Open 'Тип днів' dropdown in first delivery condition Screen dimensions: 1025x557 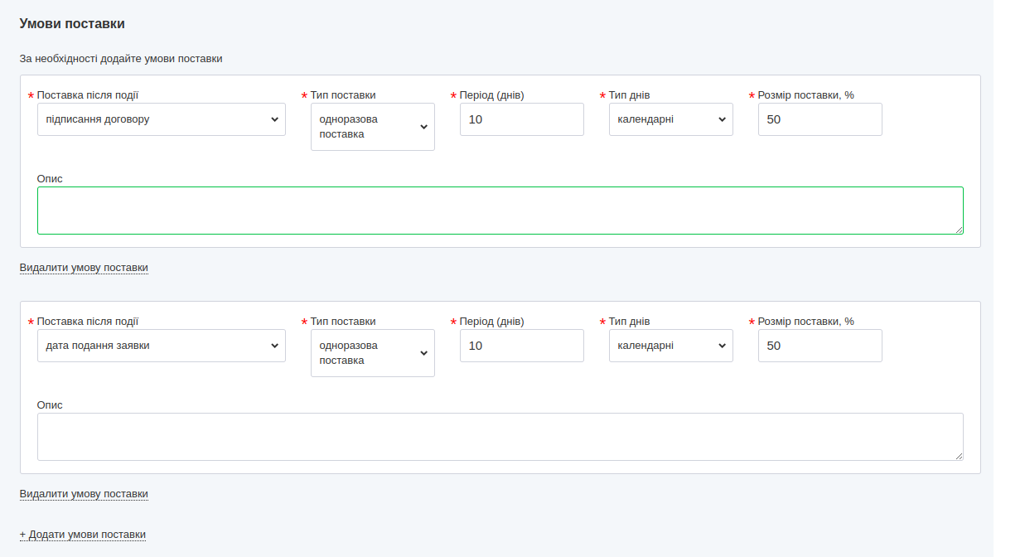670,119
